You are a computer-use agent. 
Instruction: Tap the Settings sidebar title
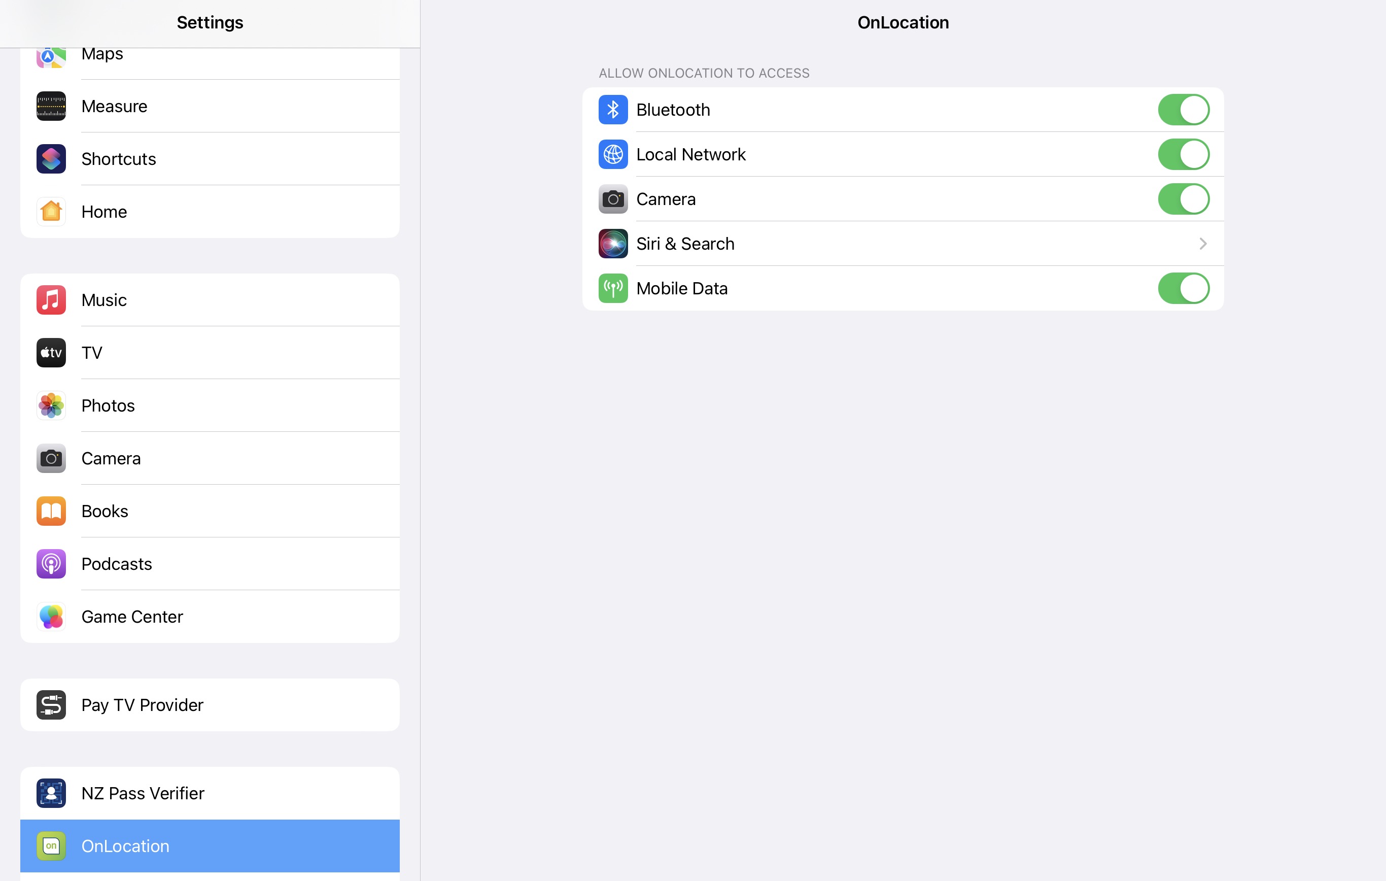[210, 22]
